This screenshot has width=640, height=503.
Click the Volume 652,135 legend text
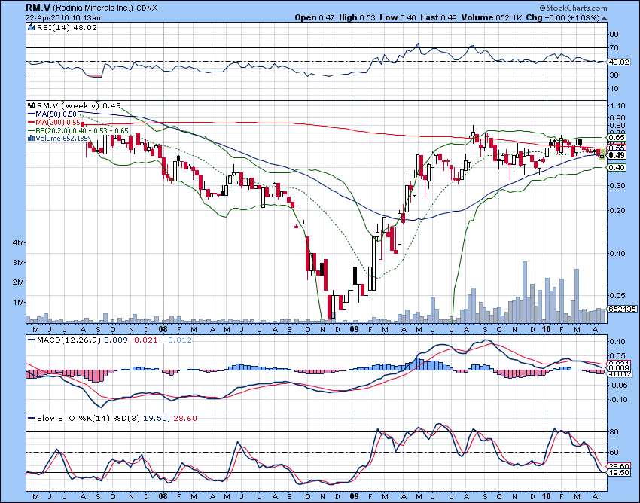(62, 139)
